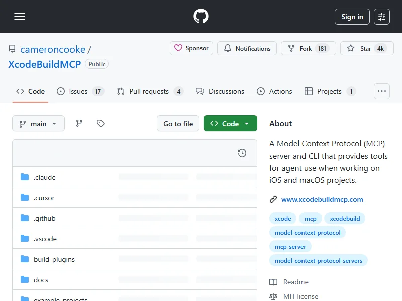This screenshot has height=301, width=402.
Task: Open the .claude folder
Action: click(x=44, y=177)
